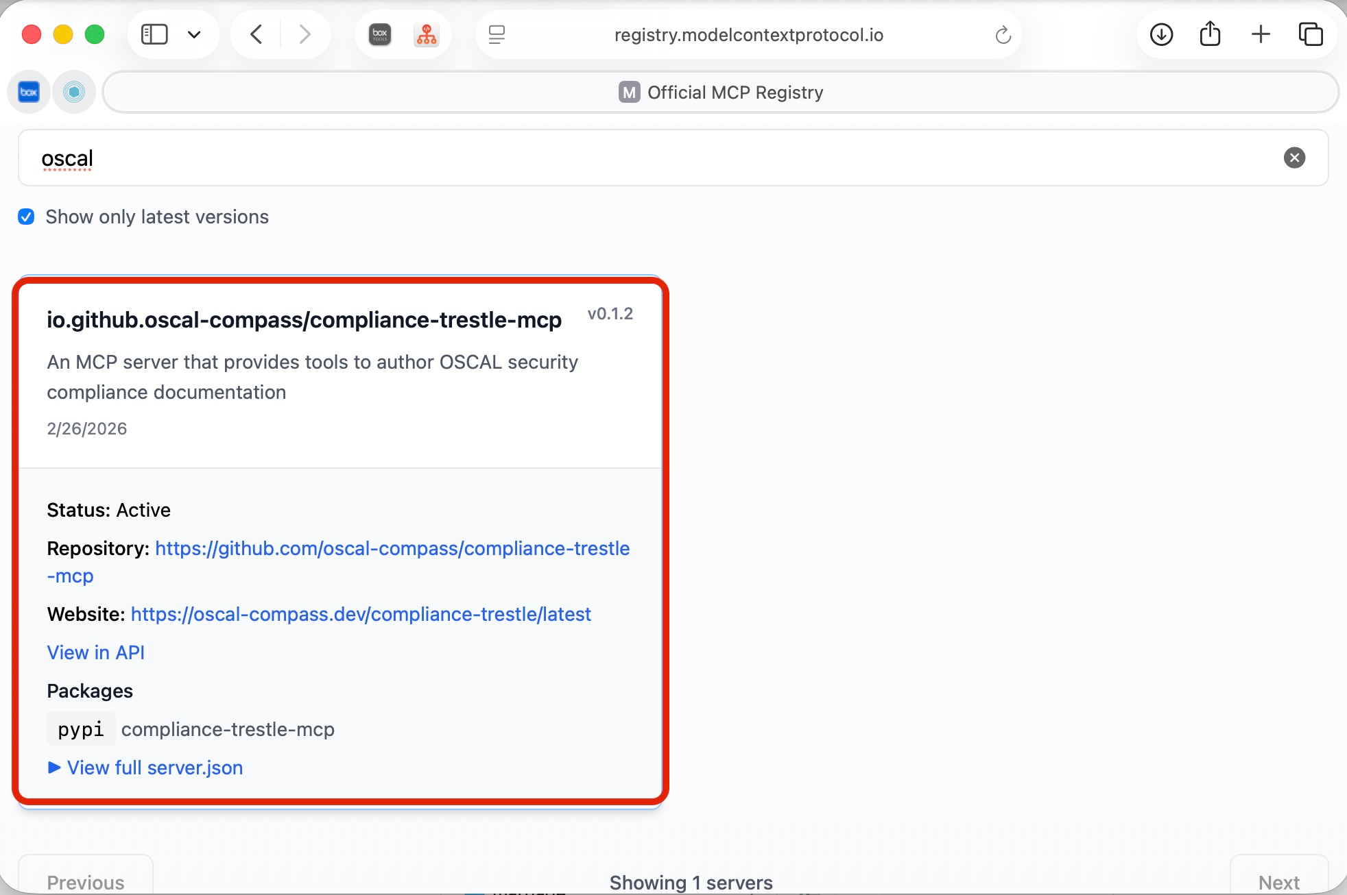Select the Official MCP Registry tab
The width and height of the screenshot is (1347, 895).
720,92
